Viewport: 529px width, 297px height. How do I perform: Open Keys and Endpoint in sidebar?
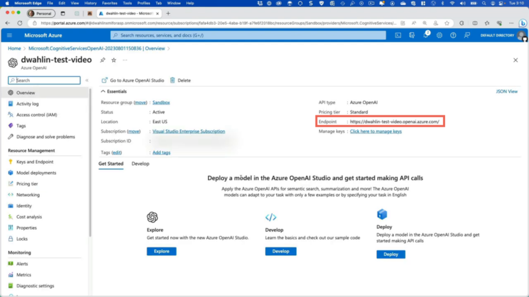tap(34, 162)
